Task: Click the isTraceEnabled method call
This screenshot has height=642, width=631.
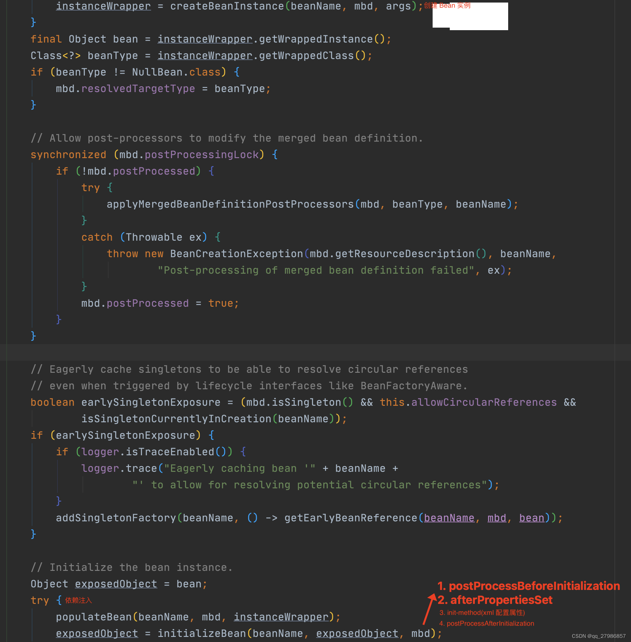Action: click(170, 452)
